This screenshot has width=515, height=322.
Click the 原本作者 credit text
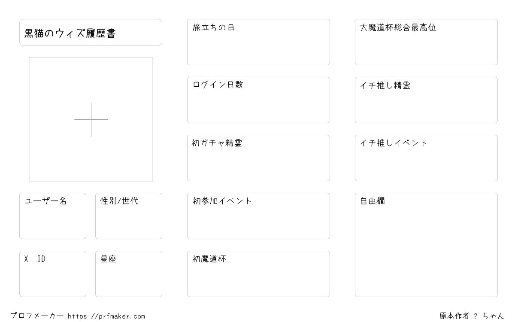454,316
